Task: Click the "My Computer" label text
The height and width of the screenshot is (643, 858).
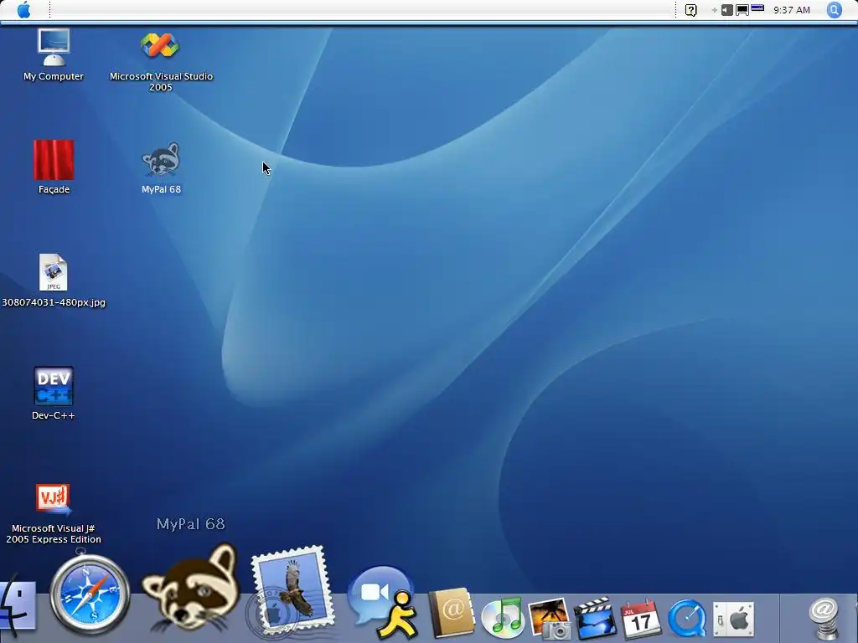Action: click(x=54, y=76)
